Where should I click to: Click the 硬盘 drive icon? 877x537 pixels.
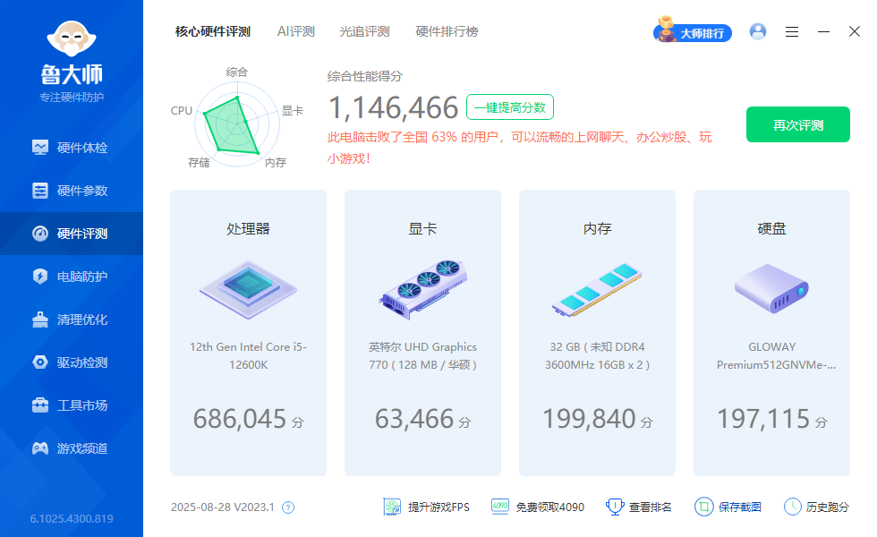tap(771, 288)
